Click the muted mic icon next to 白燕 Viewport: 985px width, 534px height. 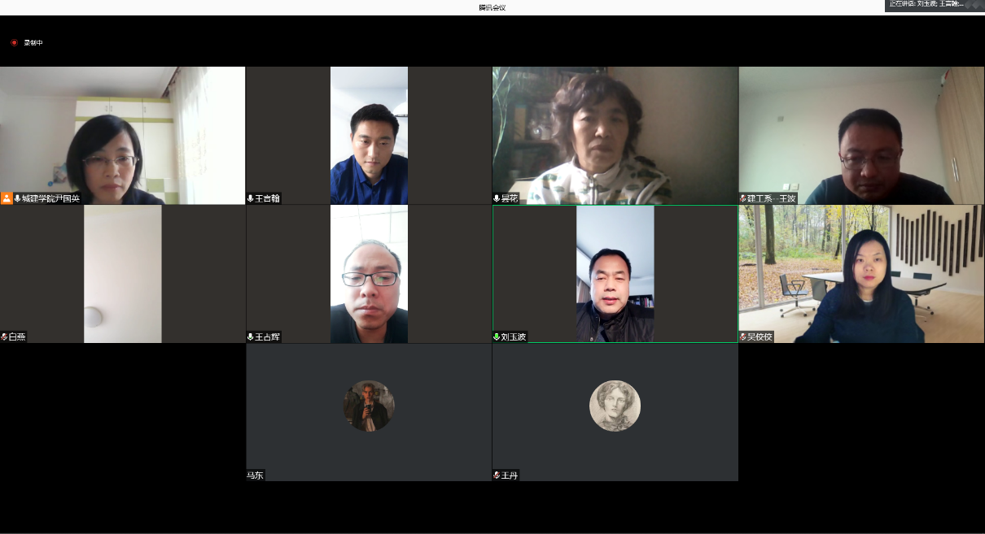click(x=4, y=336)
